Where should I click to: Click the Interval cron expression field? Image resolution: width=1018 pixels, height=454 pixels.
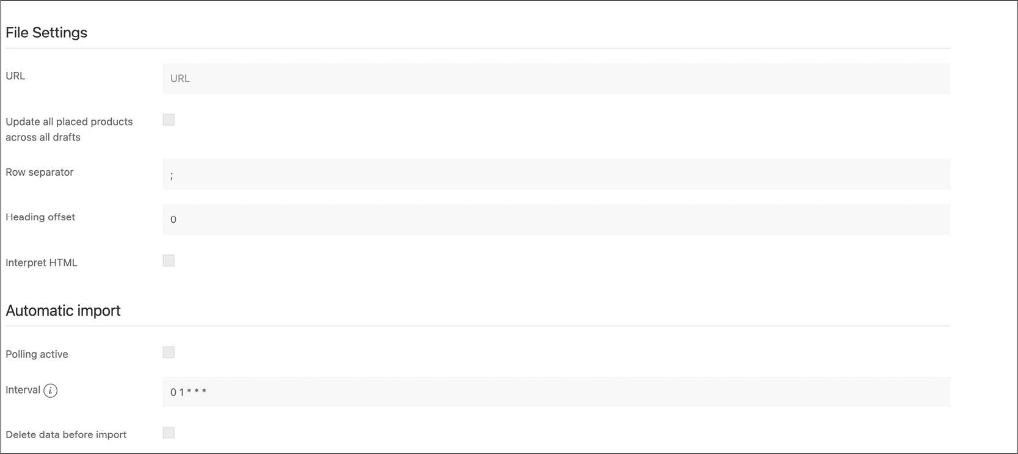click(556, 391)
